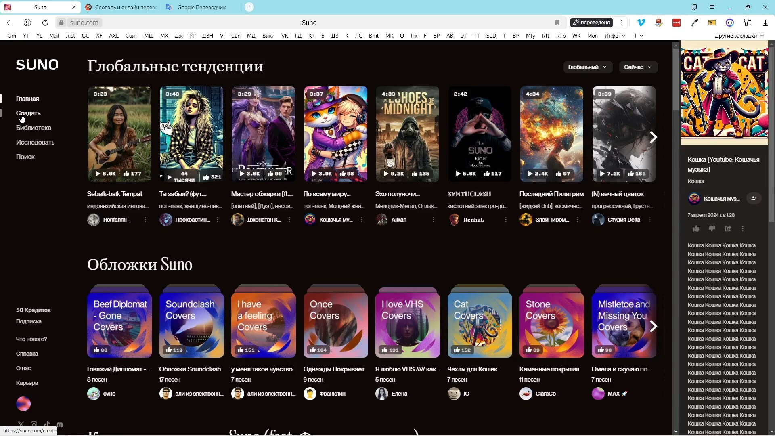Open the Карьера link

[27, 383]
